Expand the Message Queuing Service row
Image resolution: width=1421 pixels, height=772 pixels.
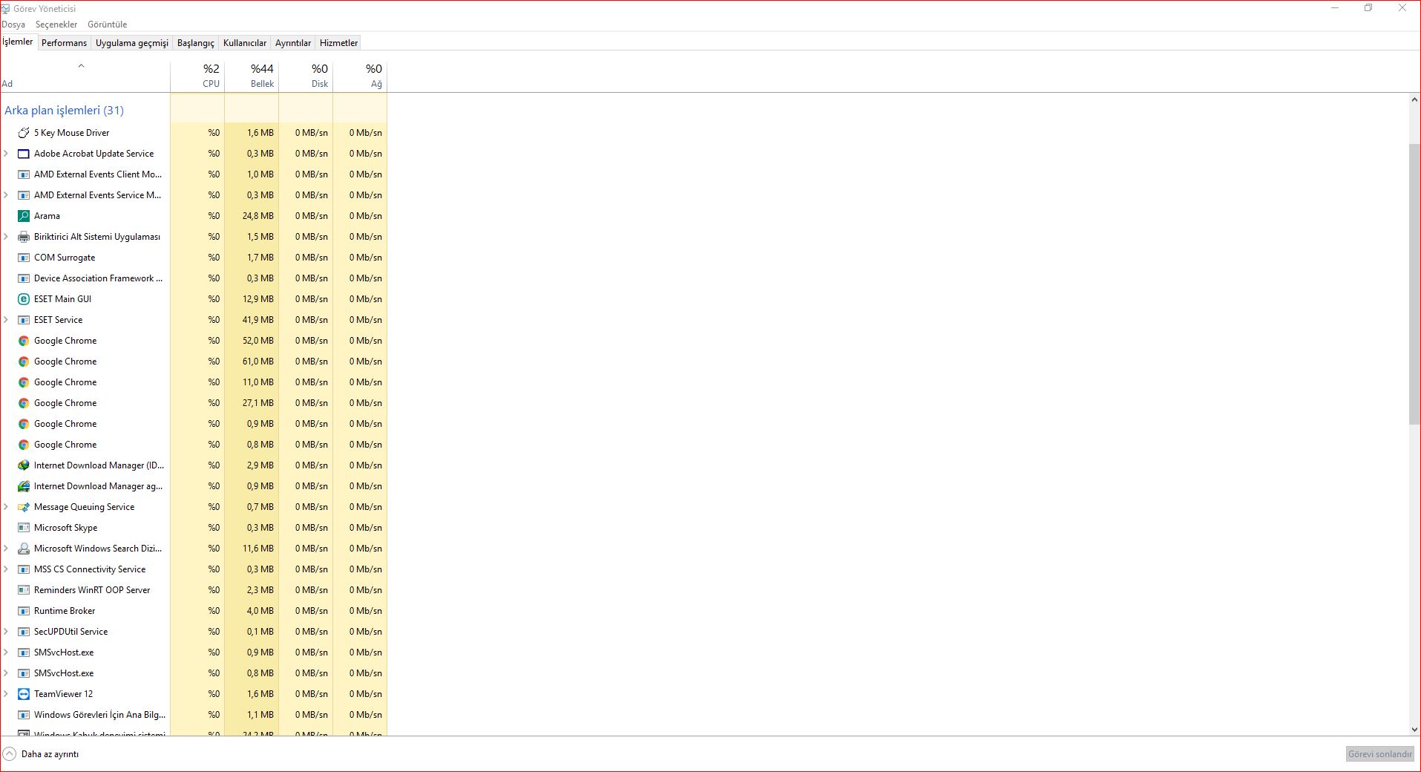click(6, 507)
